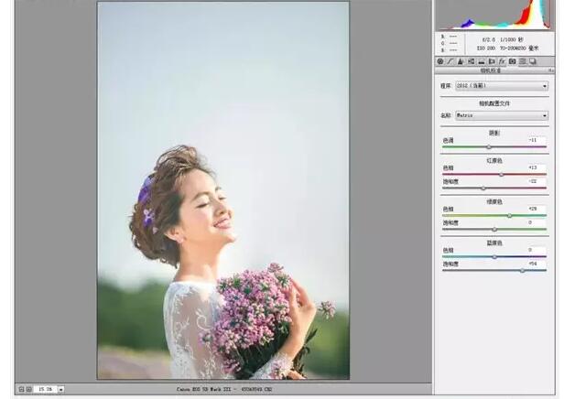The image size is (564, 399).
Task: Click the red primary saturation value field
Action: 537,181
